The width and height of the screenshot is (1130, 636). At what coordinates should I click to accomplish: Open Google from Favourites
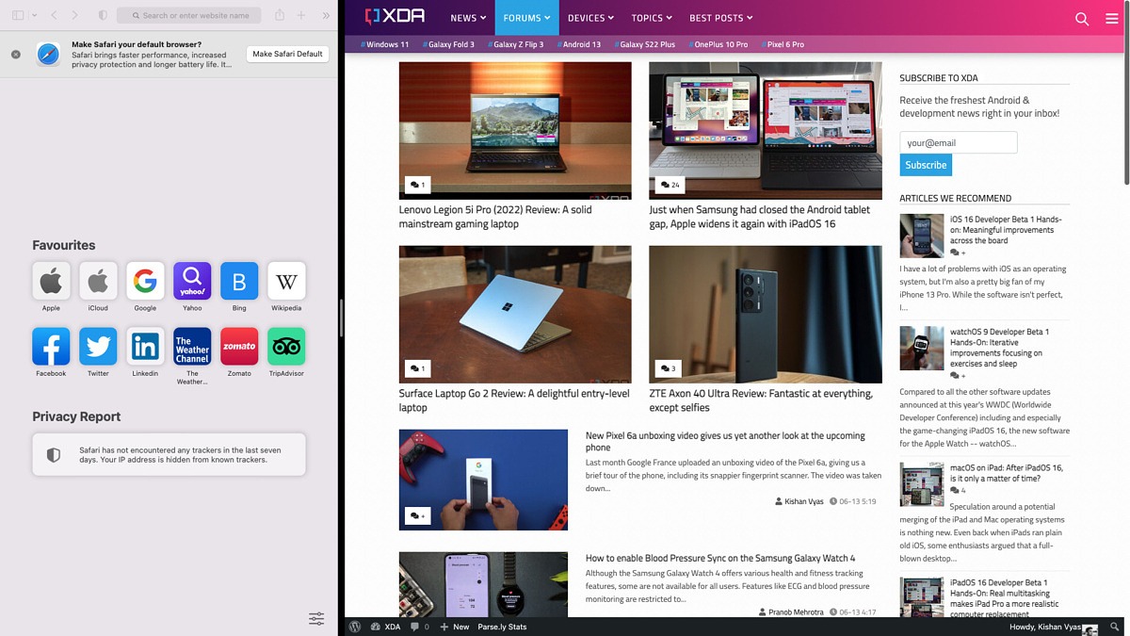click(x=145, y=281)
